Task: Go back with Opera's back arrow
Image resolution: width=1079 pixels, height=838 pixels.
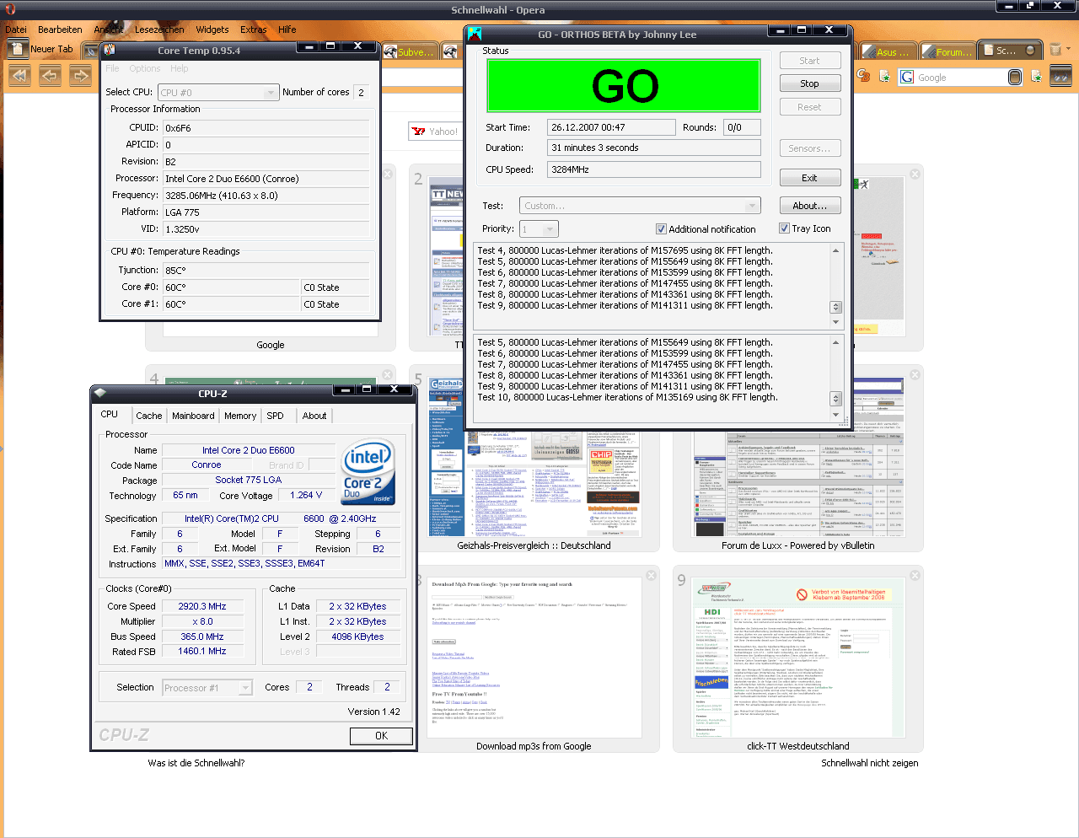Action: [x=50, y=77]
